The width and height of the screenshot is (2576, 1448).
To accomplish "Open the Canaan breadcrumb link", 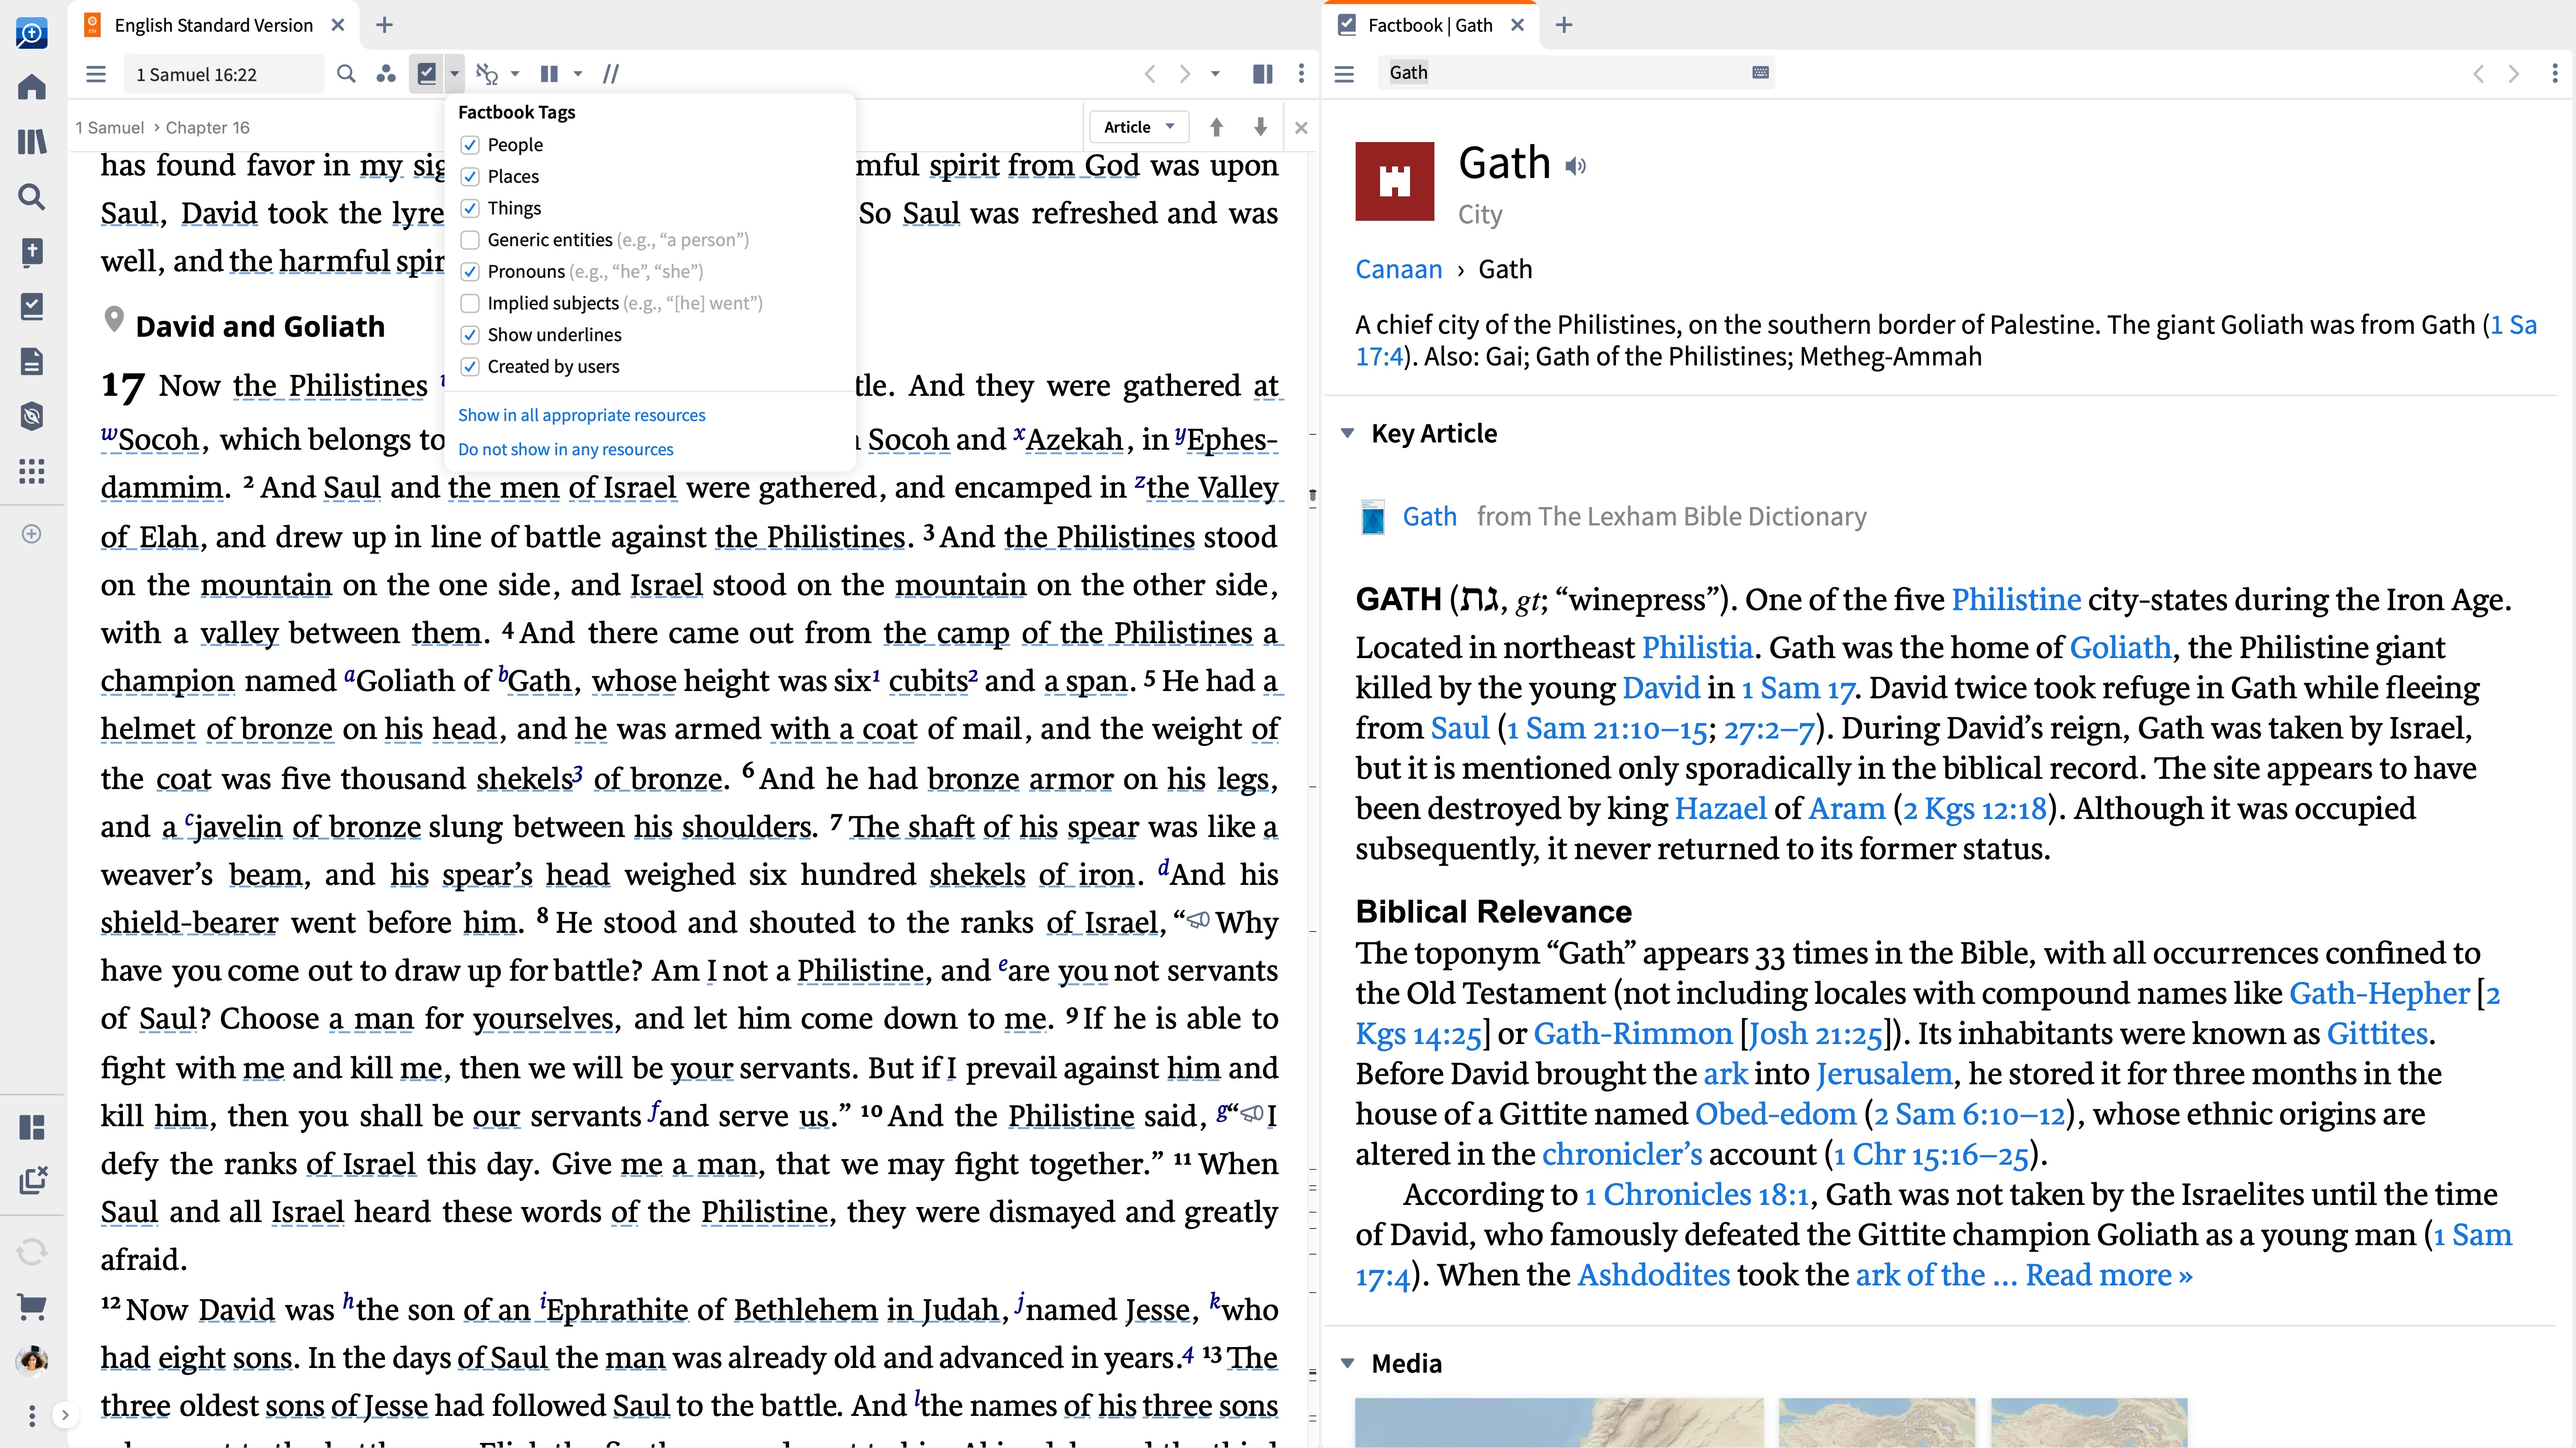I will point(1398,270).
